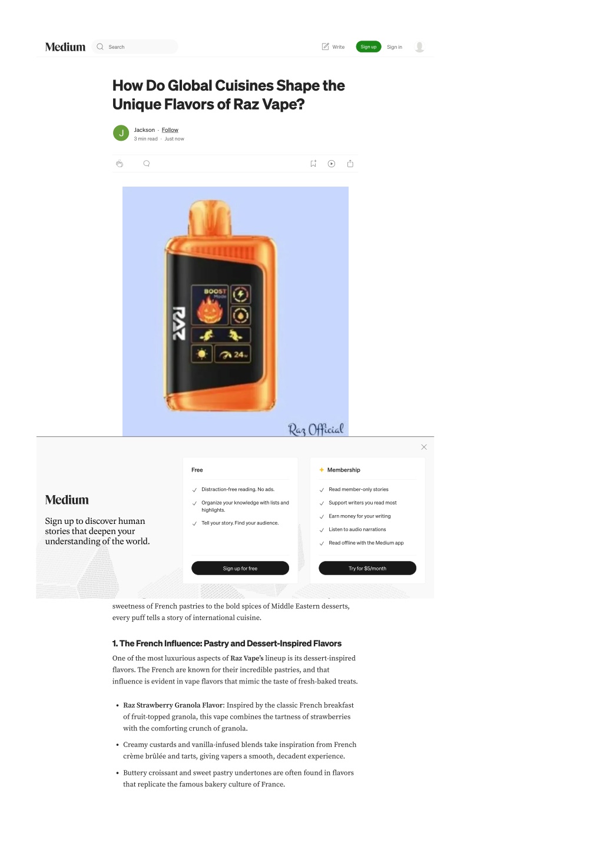Screen dimensions: 603x853
Task: Click the Search field in header
Action: click(135, 47)
